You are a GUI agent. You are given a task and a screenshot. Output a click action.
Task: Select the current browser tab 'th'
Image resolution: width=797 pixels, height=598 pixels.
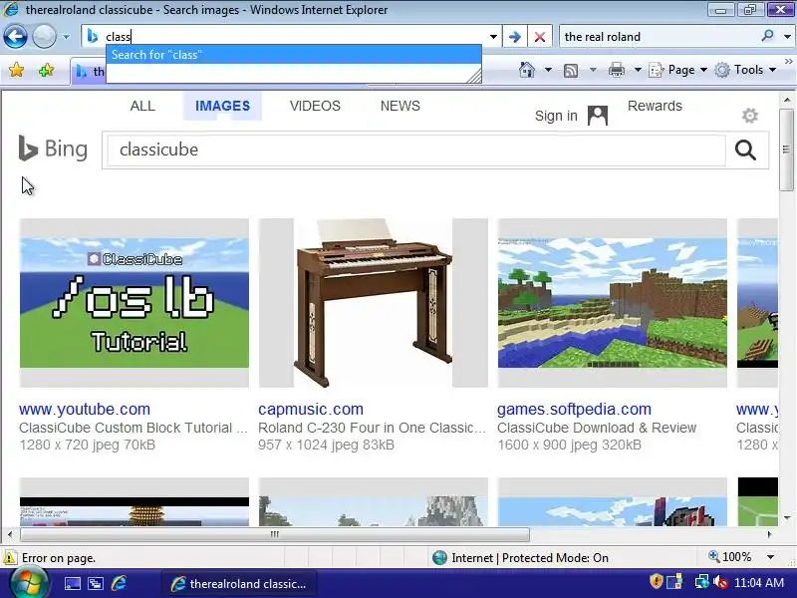89,72
